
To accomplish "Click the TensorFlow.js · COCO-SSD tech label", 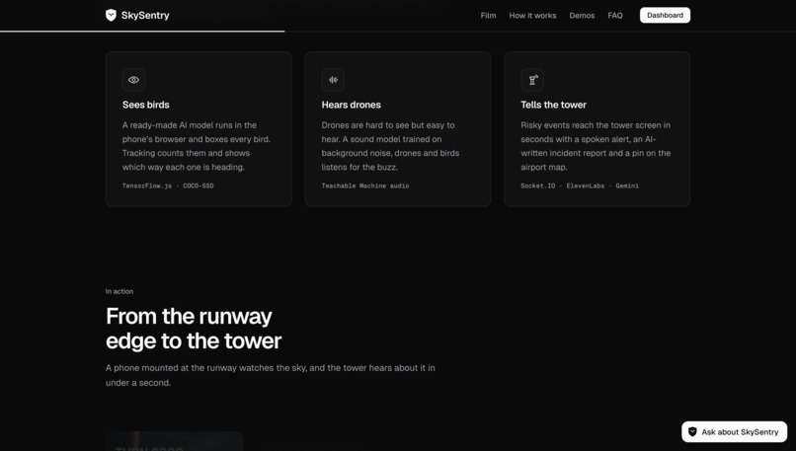I will [x=168, y=186].
